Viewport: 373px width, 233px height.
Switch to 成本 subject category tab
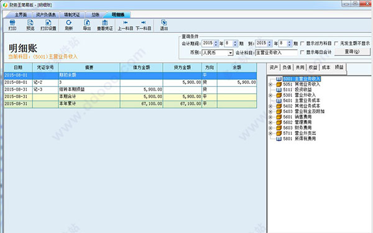(326, 68)
